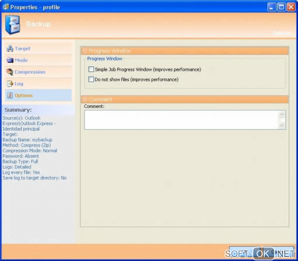Screen dimensions: 298x261
Task: Click the Comment box scroll down arrow
Action: (282, 125)
